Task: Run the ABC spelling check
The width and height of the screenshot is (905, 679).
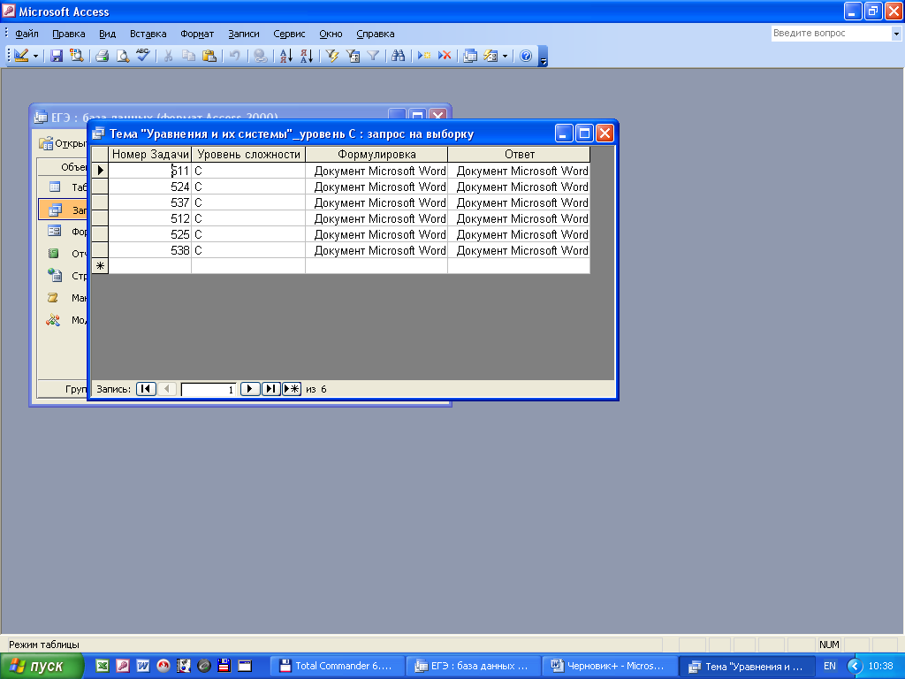Action: coord(142,56)
